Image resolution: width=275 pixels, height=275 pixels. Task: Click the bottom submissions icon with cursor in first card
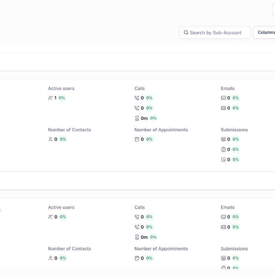click(x=223, y=159)
